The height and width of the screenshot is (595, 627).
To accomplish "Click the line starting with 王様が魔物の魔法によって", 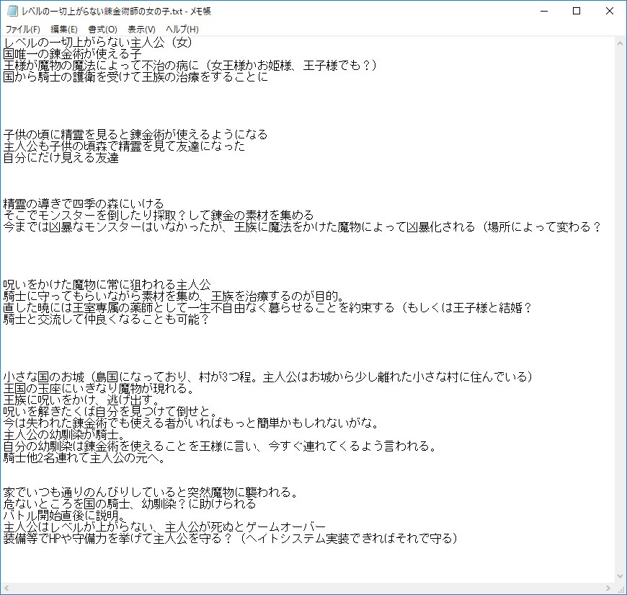I will point(190,65).
